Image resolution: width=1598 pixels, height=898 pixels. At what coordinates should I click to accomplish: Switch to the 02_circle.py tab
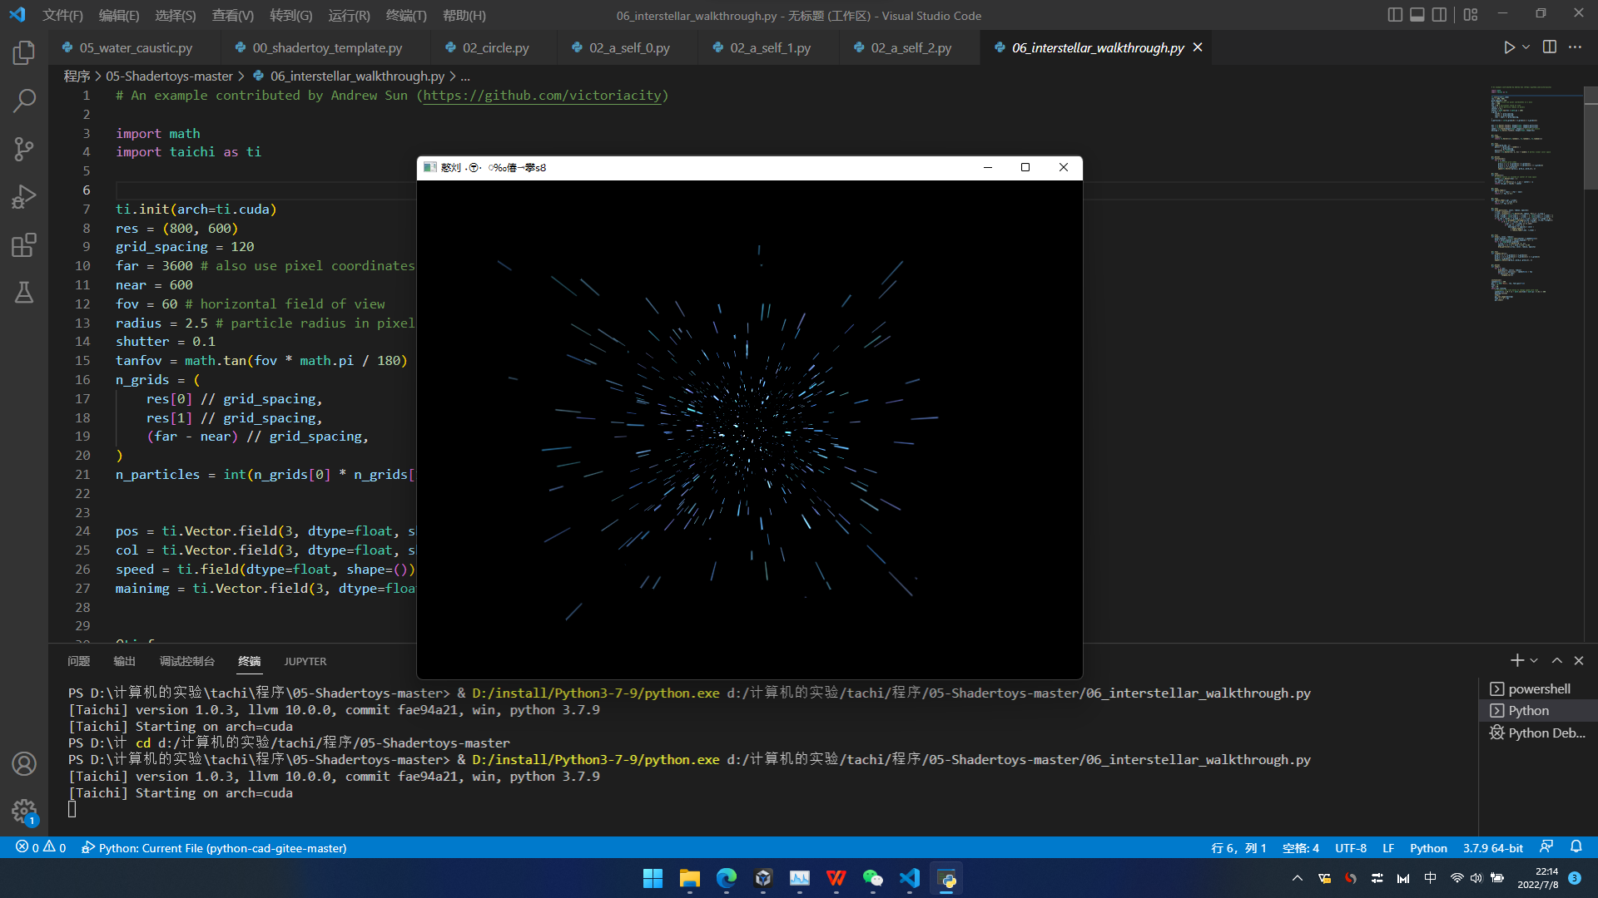[495, 47]
